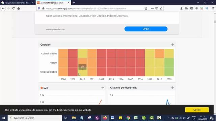Open the browser home page
The height and width of the screenshot is (121, 216).
pyautogui.click(x=19, y=8)
